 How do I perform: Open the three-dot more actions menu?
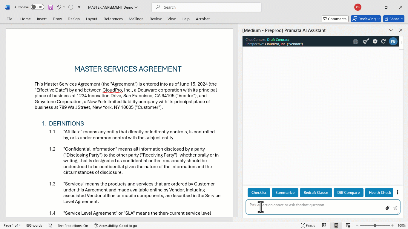[398, 192]
